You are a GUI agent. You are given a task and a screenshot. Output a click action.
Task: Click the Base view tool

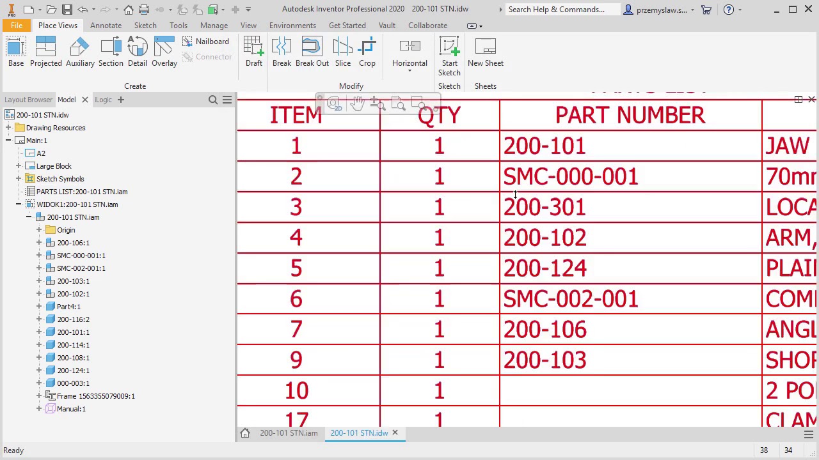(16, 52)
